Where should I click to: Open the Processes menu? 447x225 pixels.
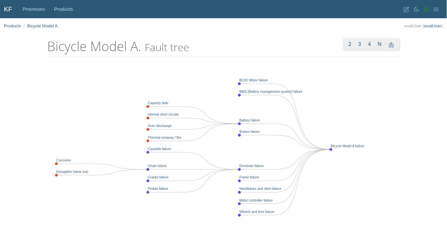coord(34,9)
